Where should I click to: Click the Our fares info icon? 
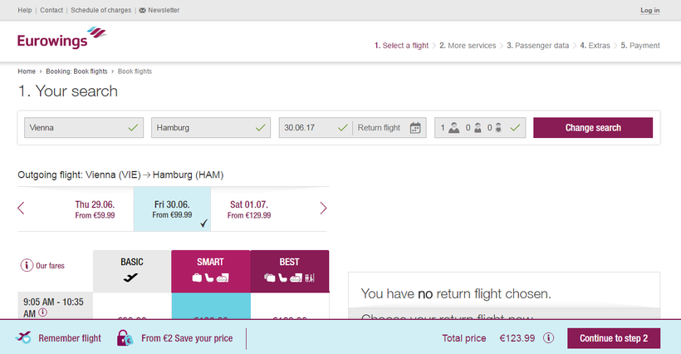(x=27, y=266)
